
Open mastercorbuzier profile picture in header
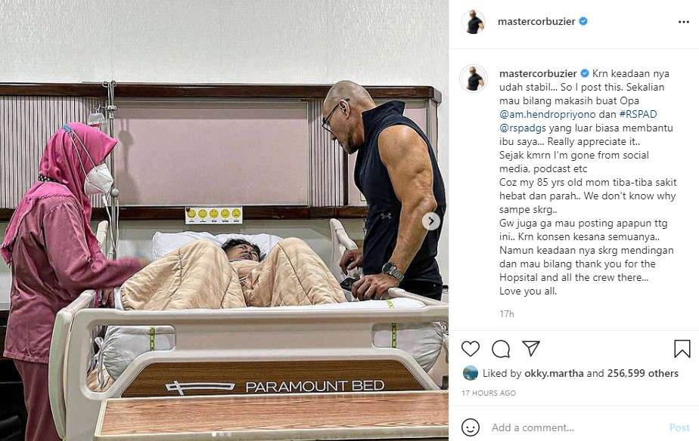tap(474, 21)
